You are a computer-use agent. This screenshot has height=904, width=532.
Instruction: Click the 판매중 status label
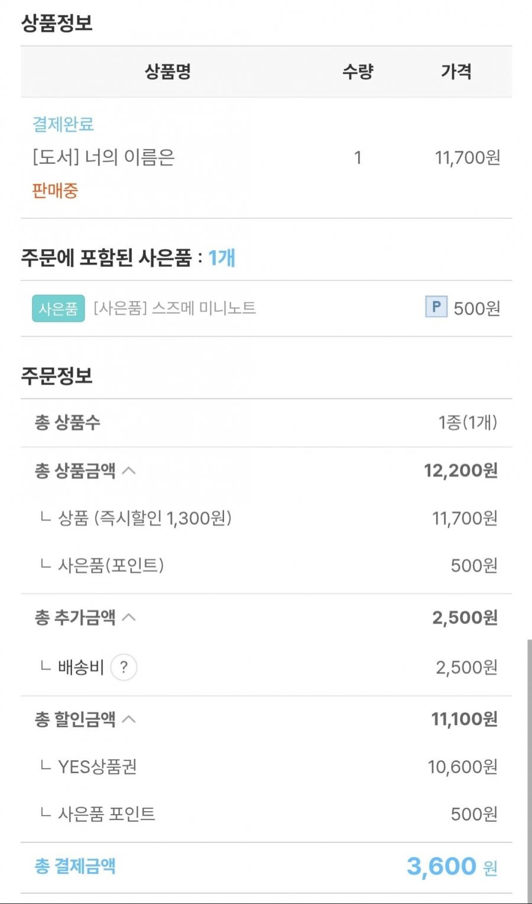(x=55, y=191)
